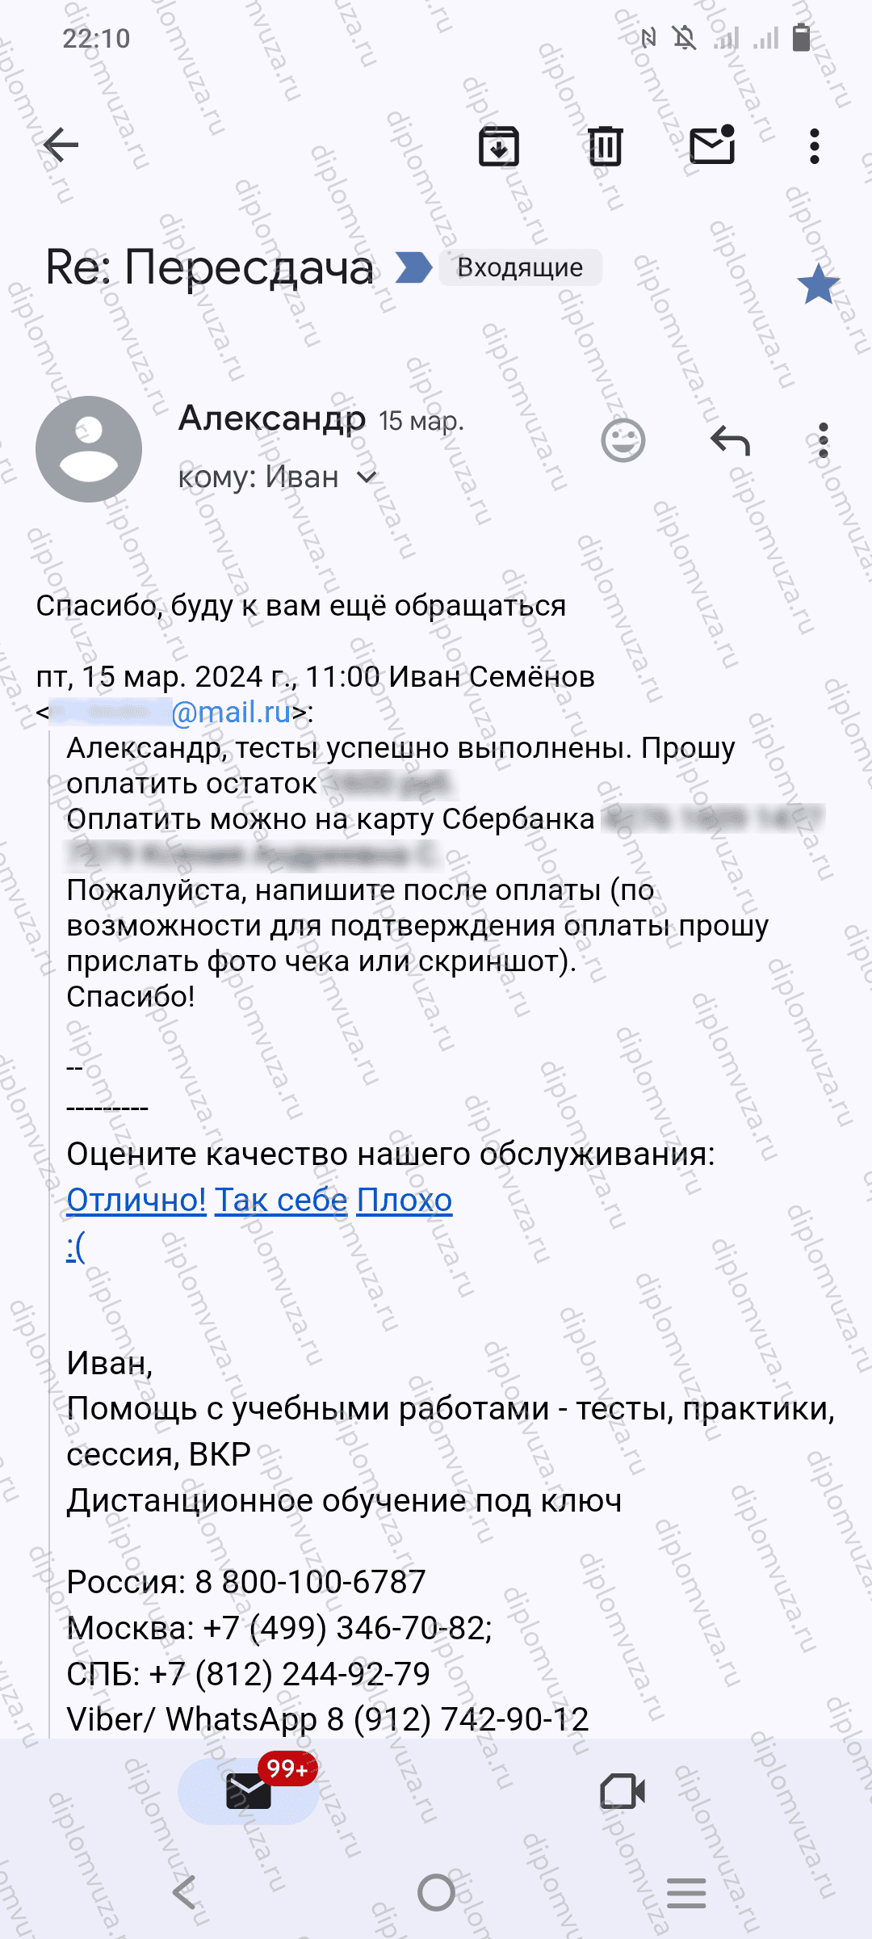Reply to Александр with arrow icon
872x1939 pixels.
[730, 441]
